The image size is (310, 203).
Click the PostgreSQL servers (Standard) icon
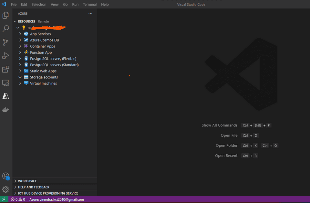(x=26, y=65)
